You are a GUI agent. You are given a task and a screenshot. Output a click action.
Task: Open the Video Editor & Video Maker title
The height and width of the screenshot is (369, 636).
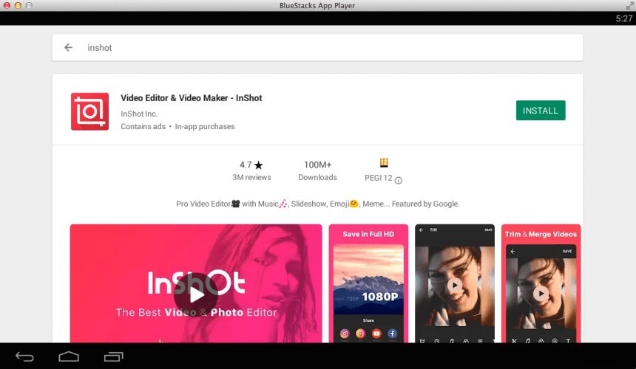[191, 98]
